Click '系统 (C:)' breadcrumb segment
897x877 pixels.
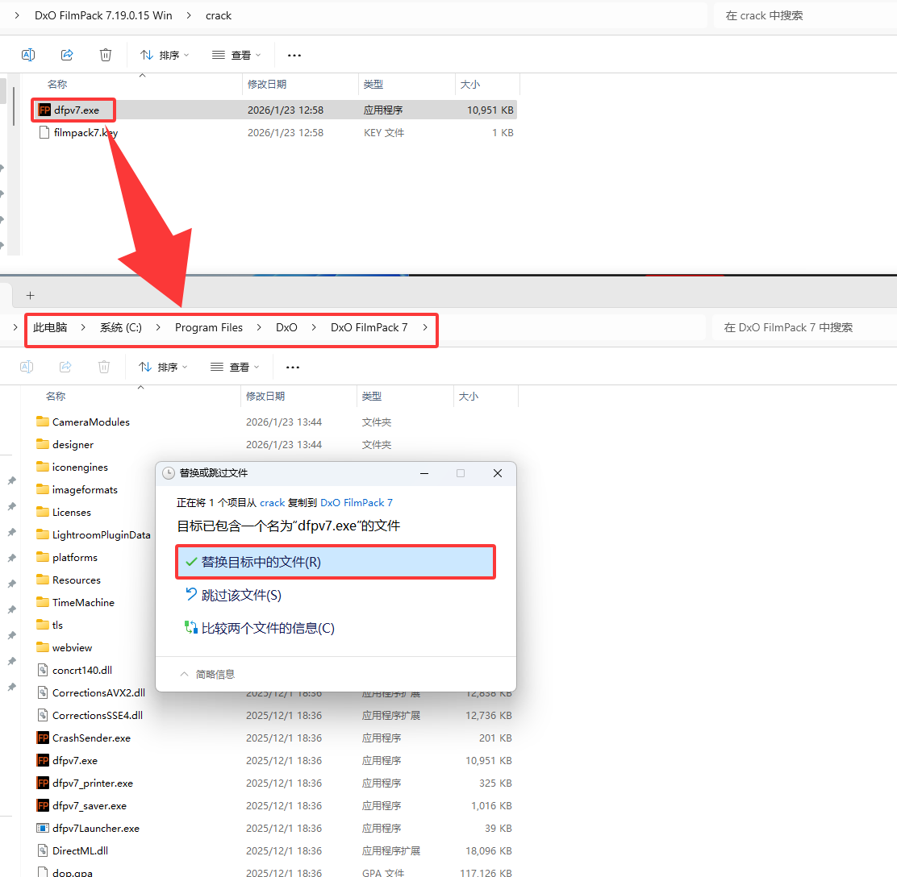coord(121,327)
